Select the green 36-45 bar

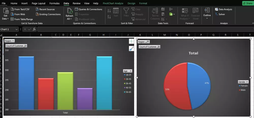click(x=65, y=91)
